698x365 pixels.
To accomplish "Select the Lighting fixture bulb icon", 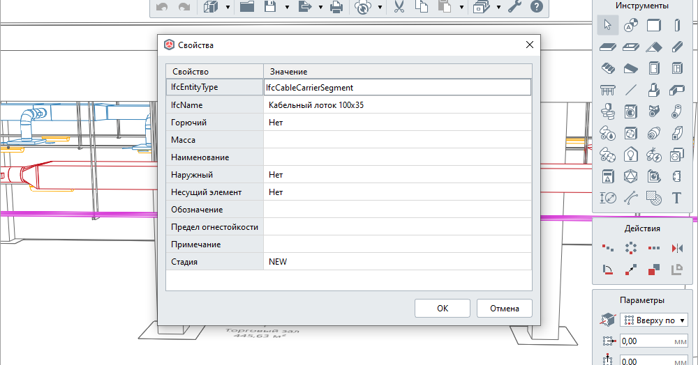I will click(x=631, y=155).
